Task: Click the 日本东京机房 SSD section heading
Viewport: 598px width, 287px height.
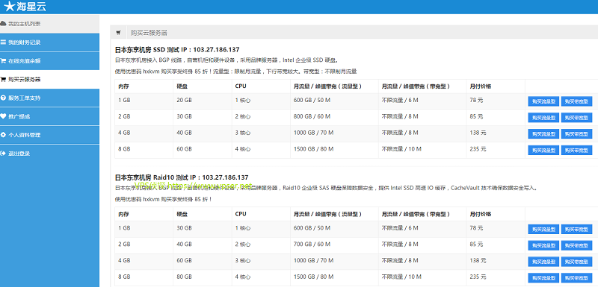Action: (177, 49)
